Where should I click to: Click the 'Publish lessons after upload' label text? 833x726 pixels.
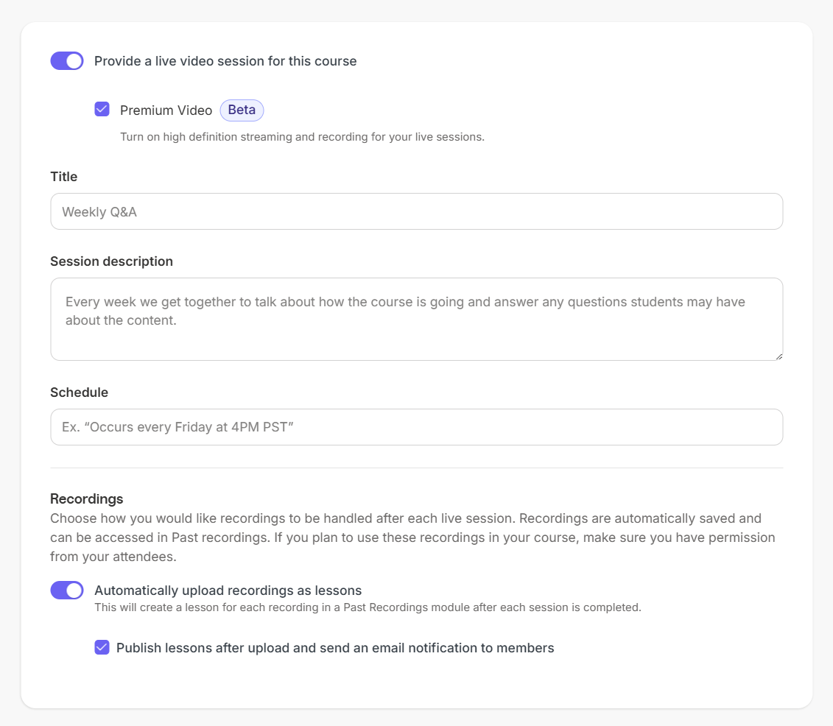(335, 648)
